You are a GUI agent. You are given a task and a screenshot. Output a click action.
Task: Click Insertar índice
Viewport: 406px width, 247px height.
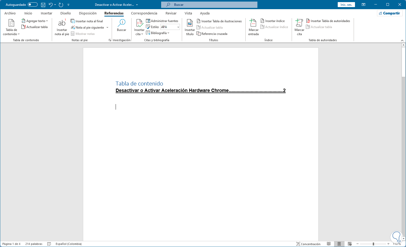pos(273,21)
